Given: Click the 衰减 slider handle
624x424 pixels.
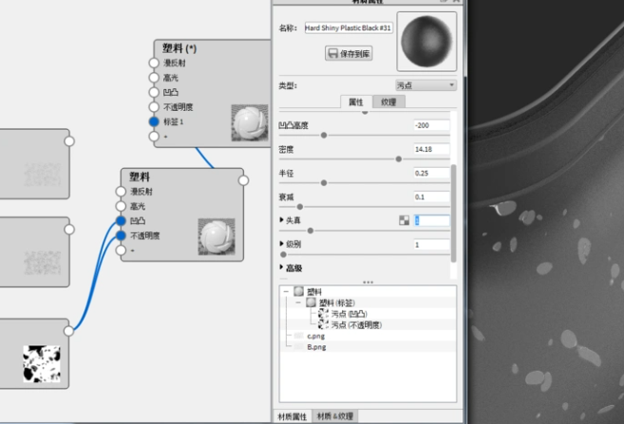Looking at the screenshot, I should click(x=300, y=207).
